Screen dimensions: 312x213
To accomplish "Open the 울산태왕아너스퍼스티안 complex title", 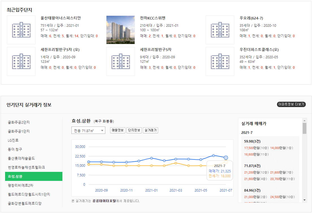I will 61,18.
